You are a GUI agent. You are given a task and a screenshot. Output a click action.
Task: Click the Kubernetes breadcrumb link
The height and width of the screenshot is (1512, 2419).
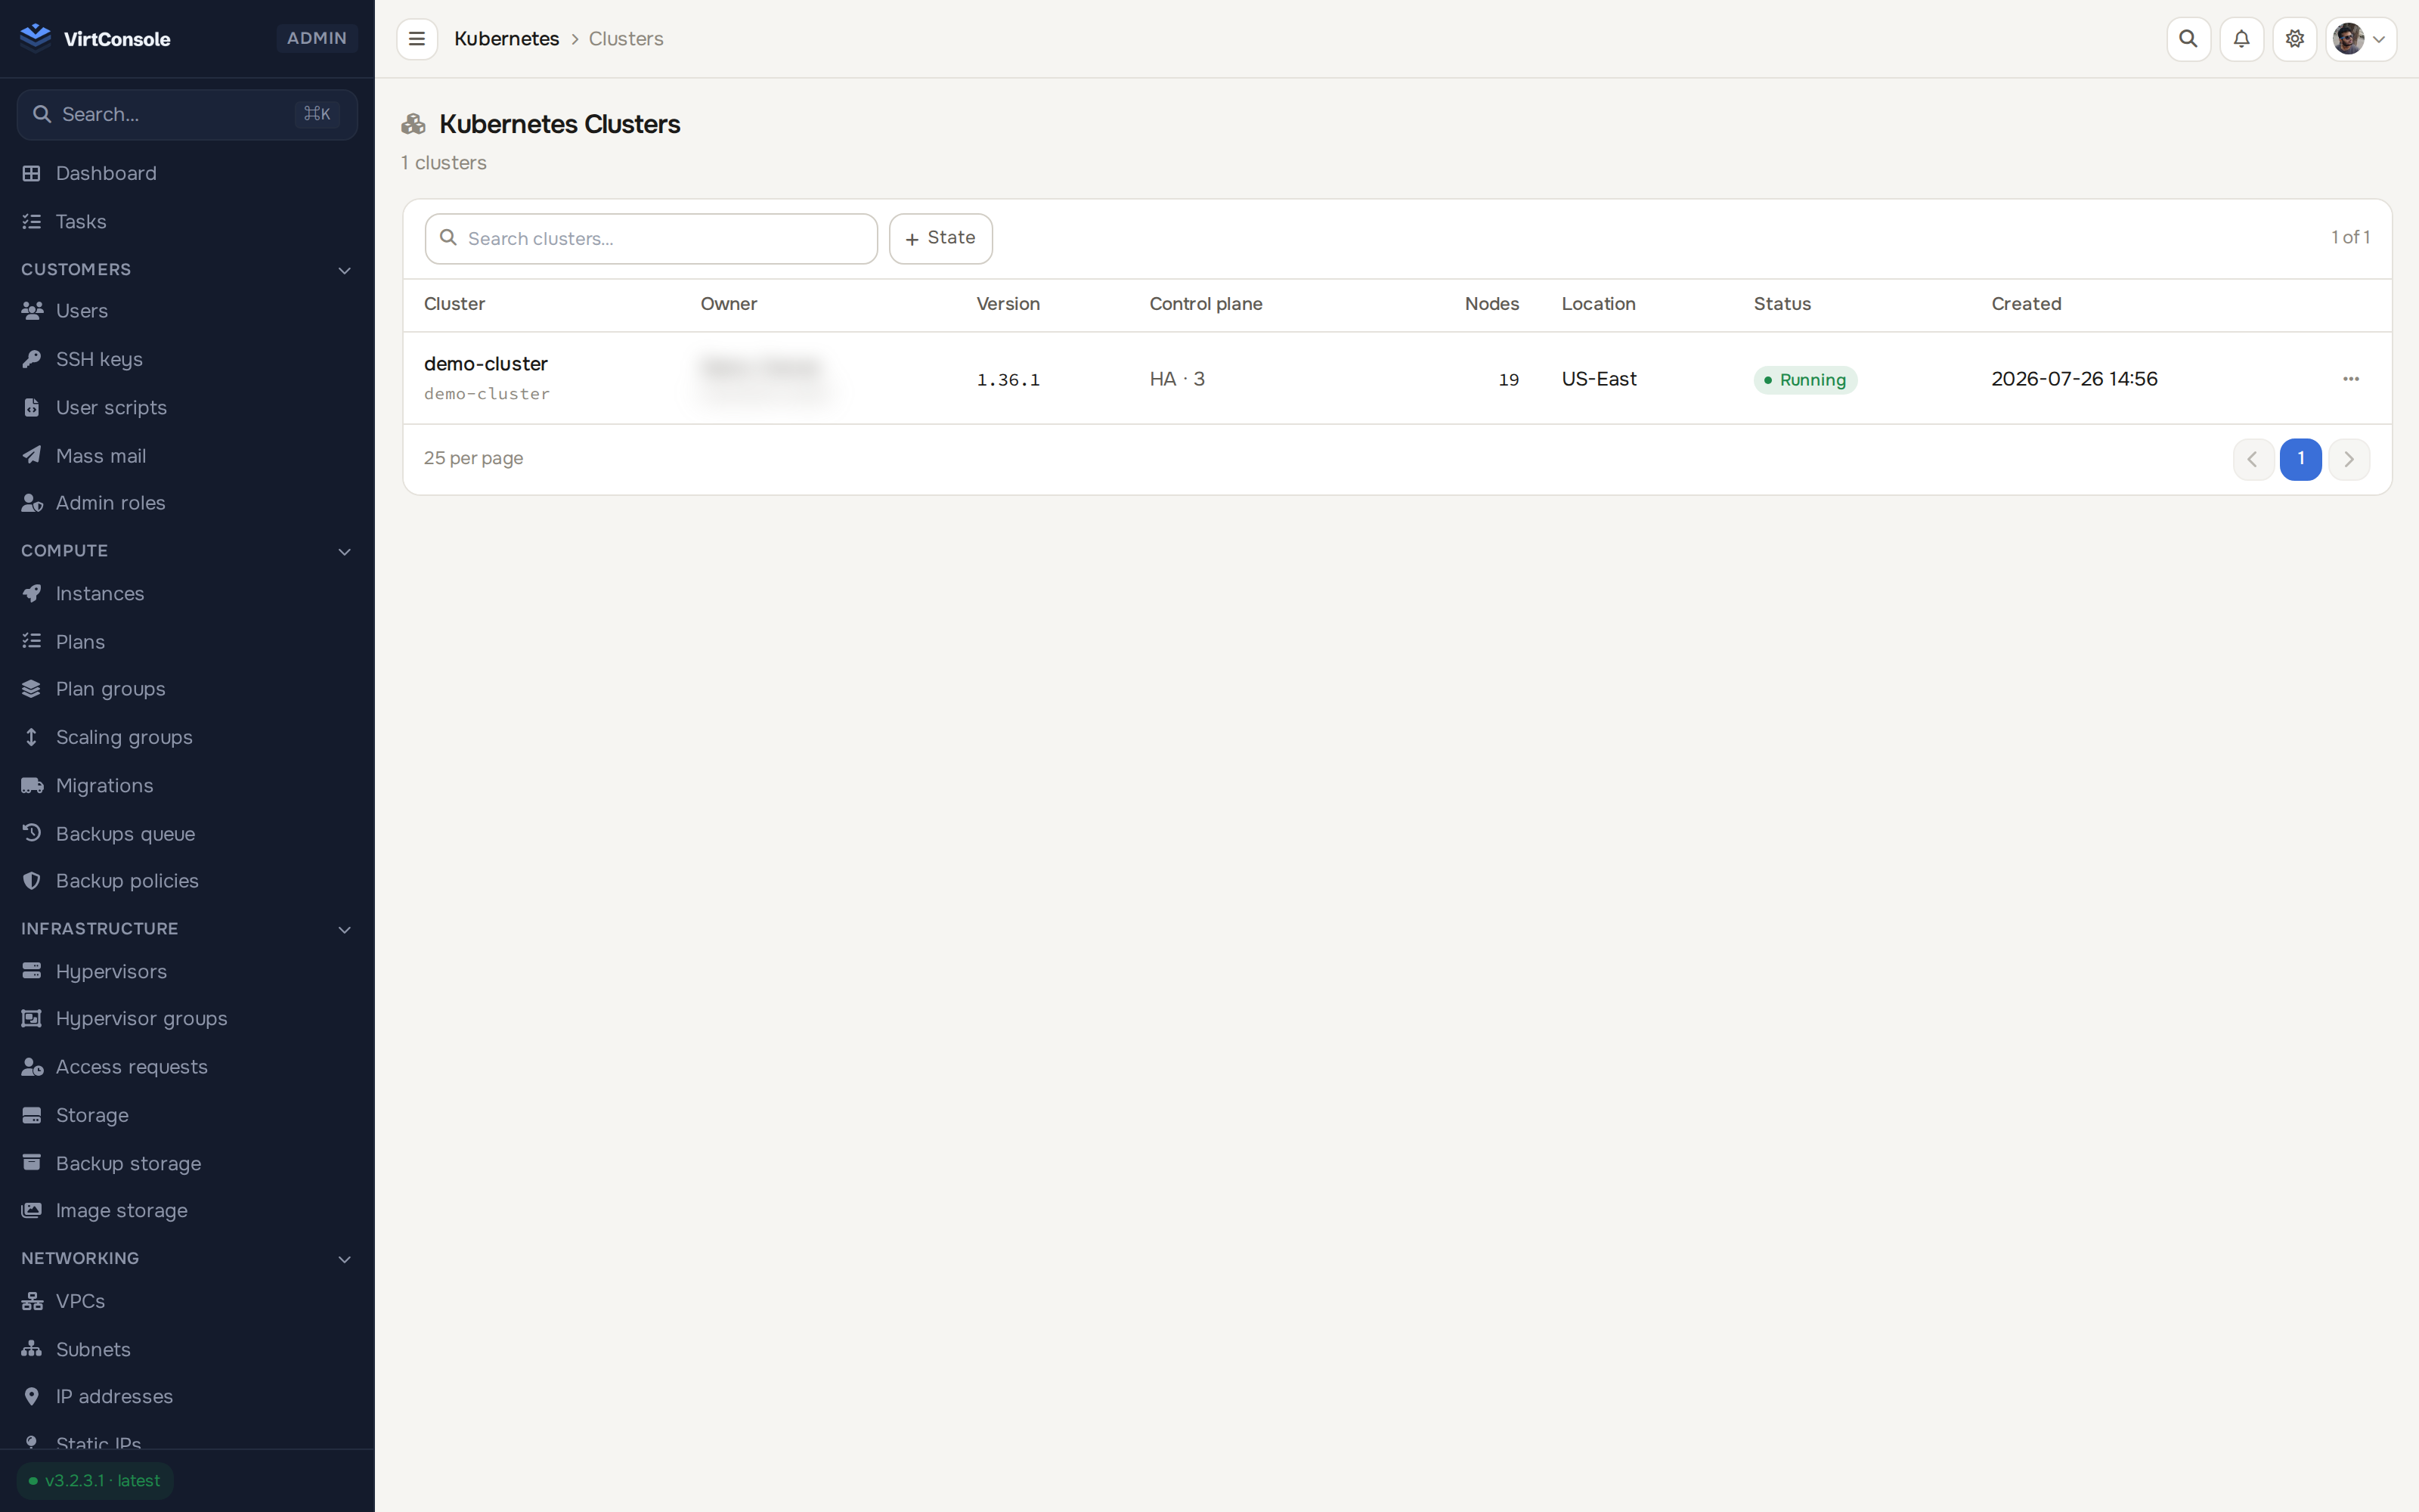point(506,39)
